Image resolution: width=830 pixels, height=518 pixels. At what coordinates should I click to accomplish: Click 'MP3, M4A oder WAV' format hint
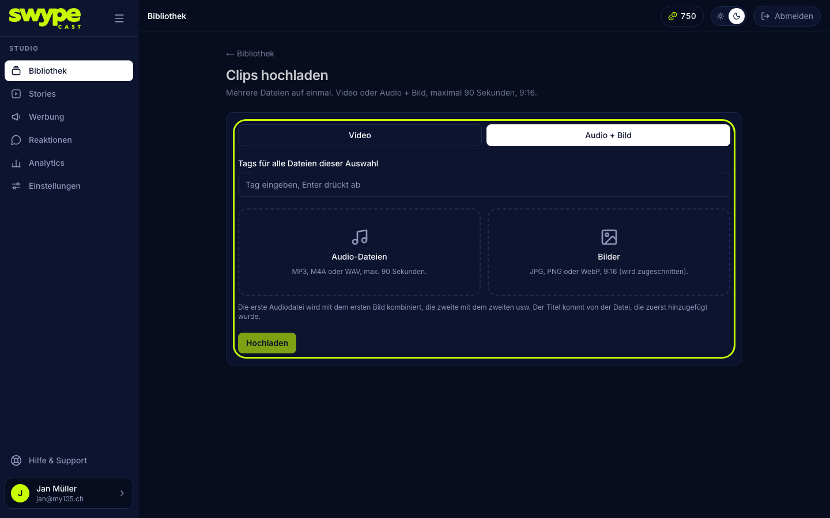coord(359,272)
